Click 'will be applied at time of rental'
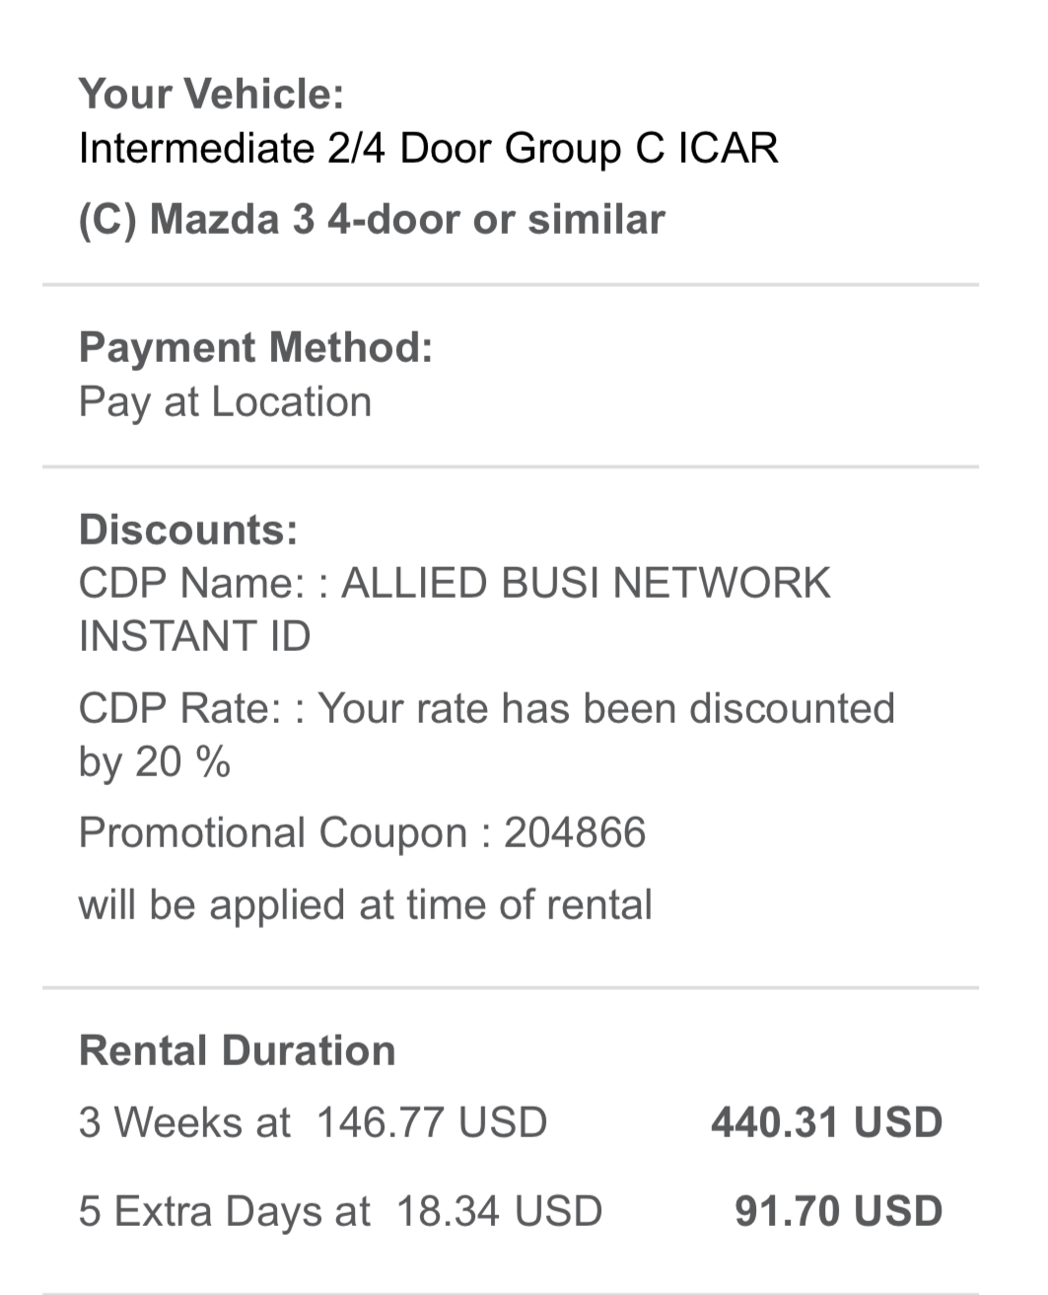The height and width of the screenshot is (1295, 1048). [x=365, y=904]
